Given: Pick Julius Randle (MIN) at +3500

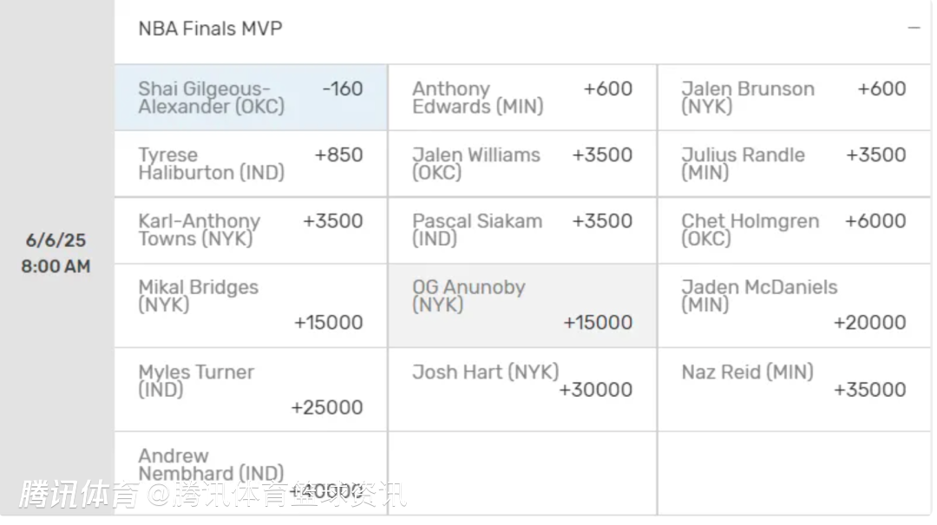Looking at the screenshot, I should tap(792, 164).
